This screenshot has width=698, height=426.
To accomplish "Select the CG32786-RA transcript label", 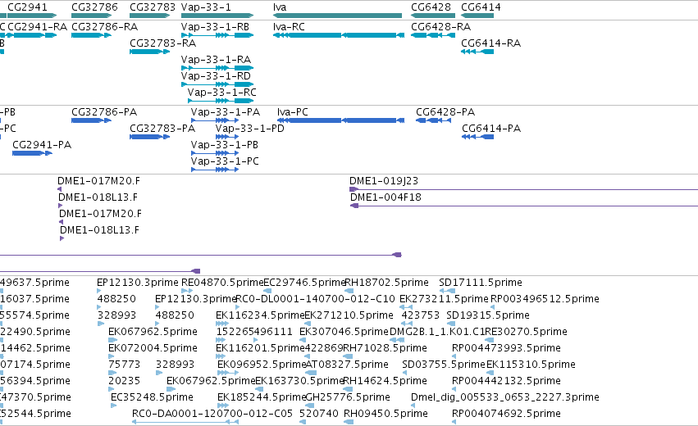I will point(105,27).
